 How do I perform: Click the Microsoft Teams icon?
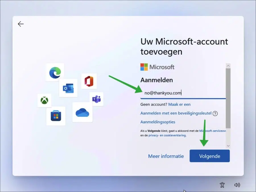[96, 99]
